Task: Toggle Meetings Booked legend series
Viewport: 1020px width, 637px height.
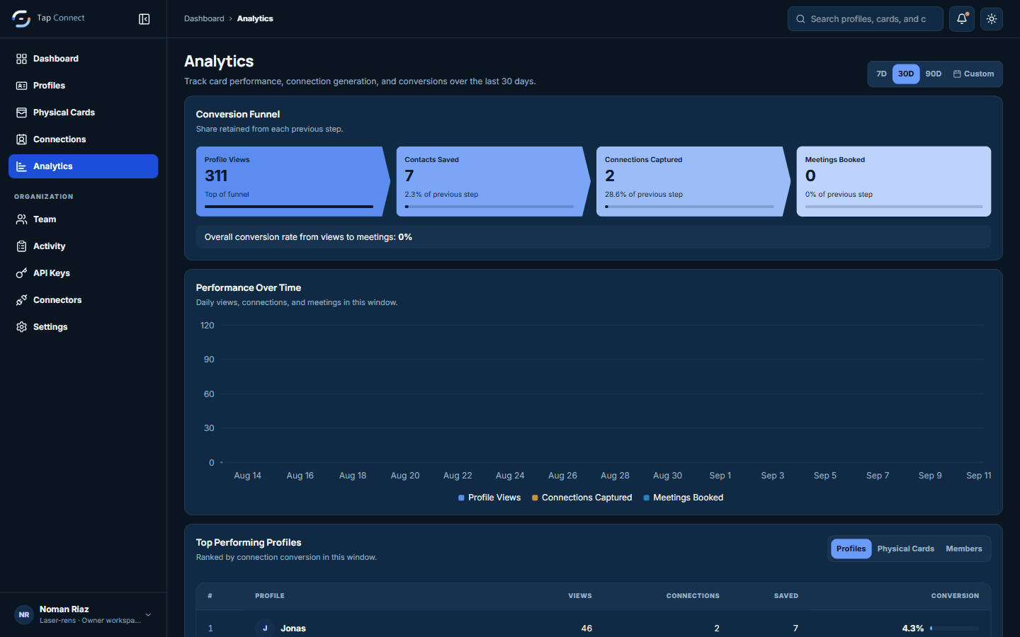Action: tap(684, 498)
